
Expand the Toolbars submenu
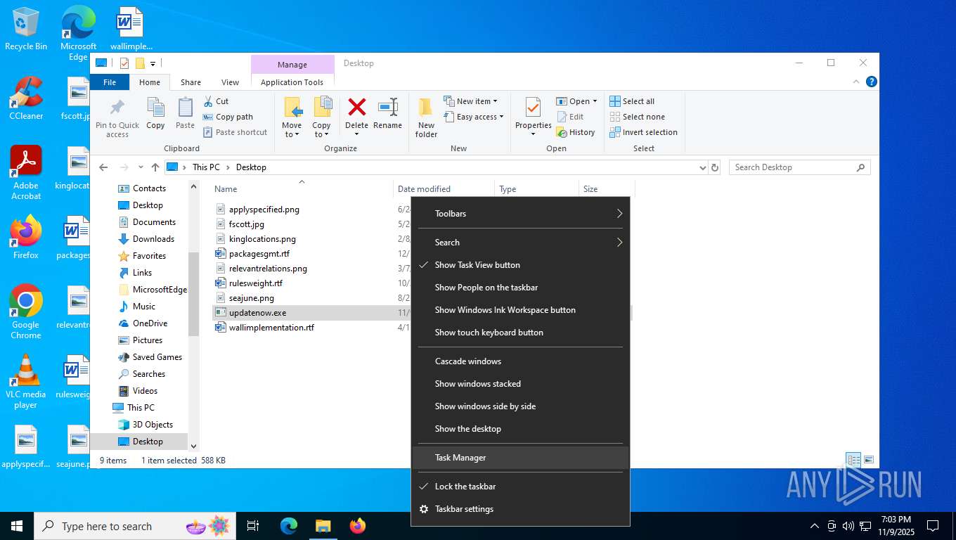coord(521,214)
